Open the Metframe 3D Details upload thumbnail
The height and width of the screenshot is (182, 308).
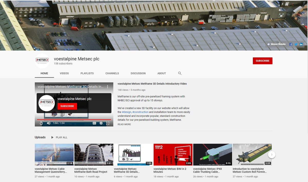pos(133,155)
